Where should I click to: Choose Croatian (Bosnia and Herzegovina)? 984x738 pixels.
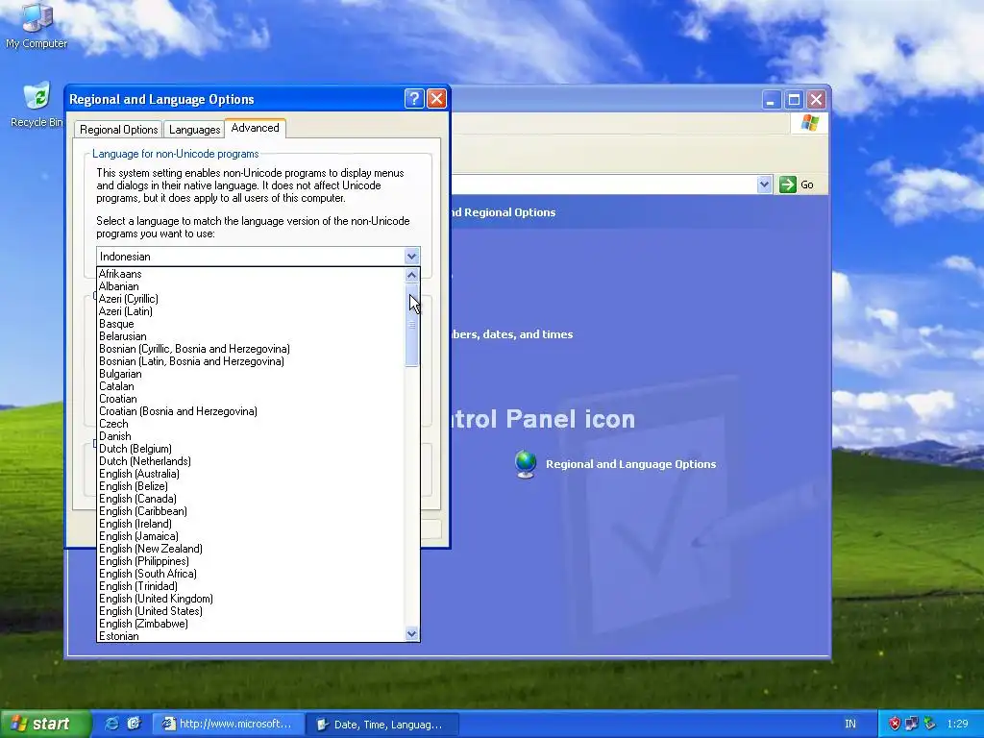coord(251,411)
